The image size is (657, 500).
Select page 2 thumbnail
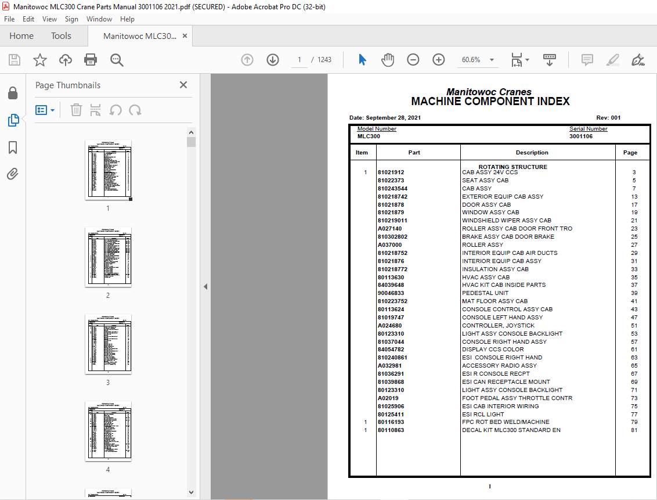[108, 257]
